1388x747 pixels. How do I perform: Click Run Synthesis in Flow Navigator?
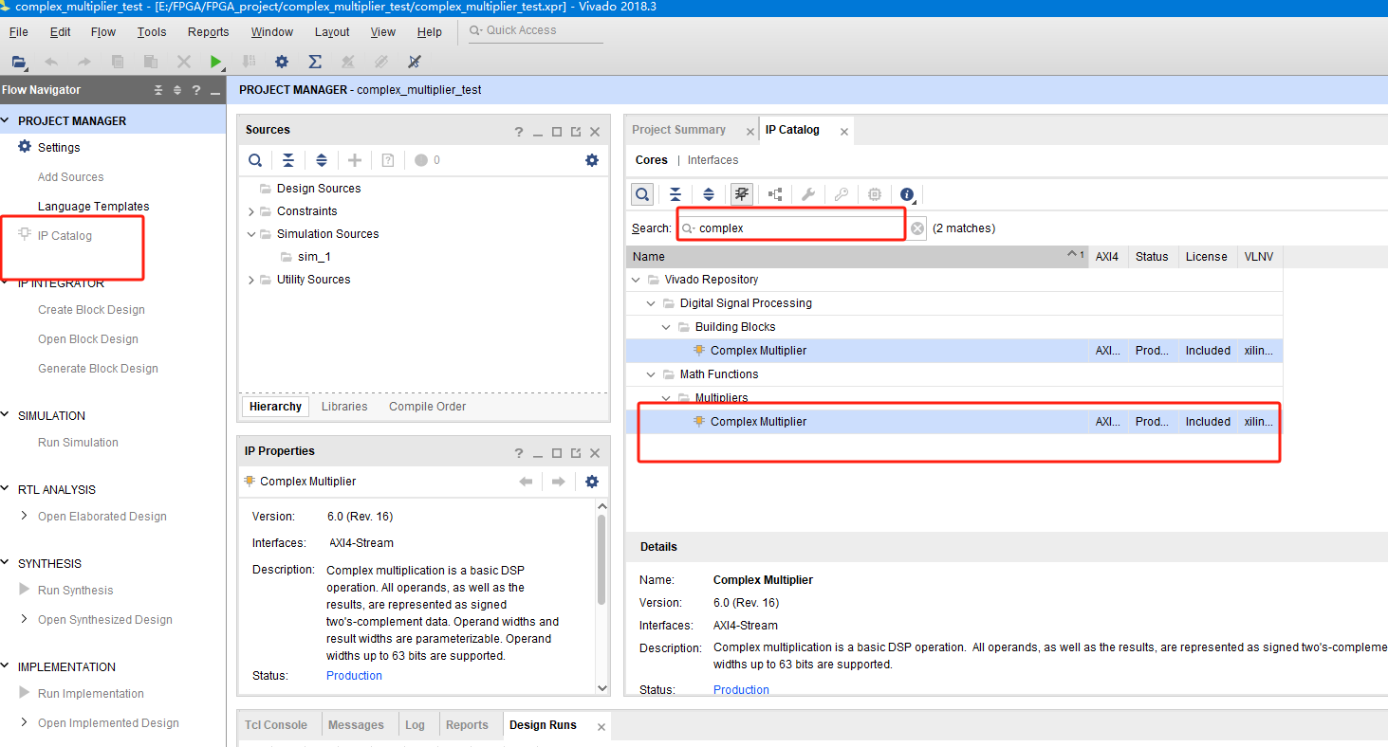pos(75,591)
